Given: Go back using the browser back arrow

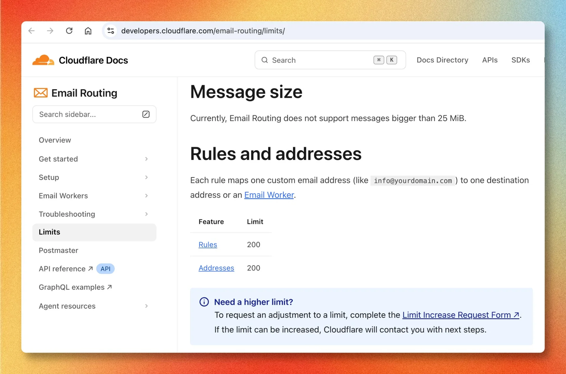Looking at the screenshot, I should [32, 31].
